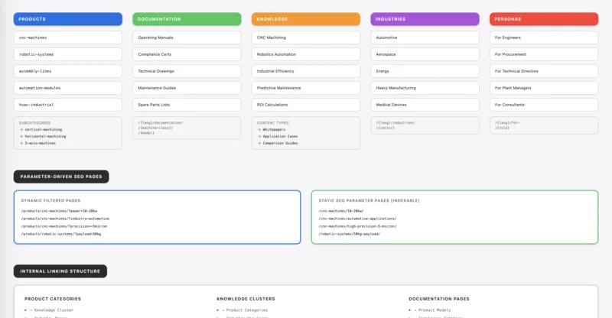Click the hvac-industrial product box
This screenshot has width=612, height=318.
[x=68, y=105]
